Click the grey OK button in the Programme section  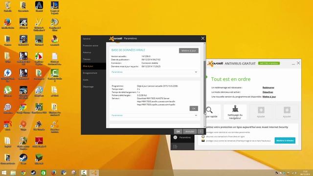pos(194,109)
